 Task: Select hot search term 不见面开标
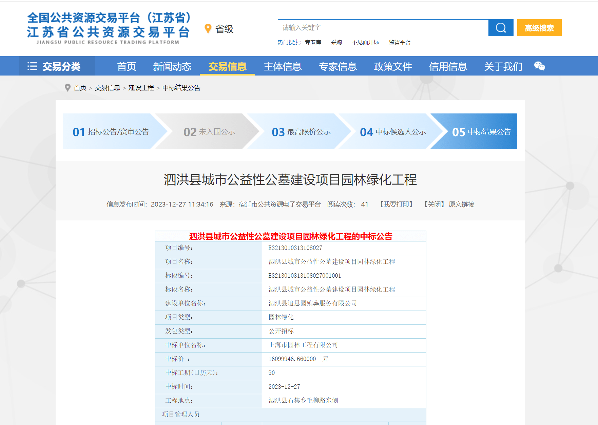(365, 42)
